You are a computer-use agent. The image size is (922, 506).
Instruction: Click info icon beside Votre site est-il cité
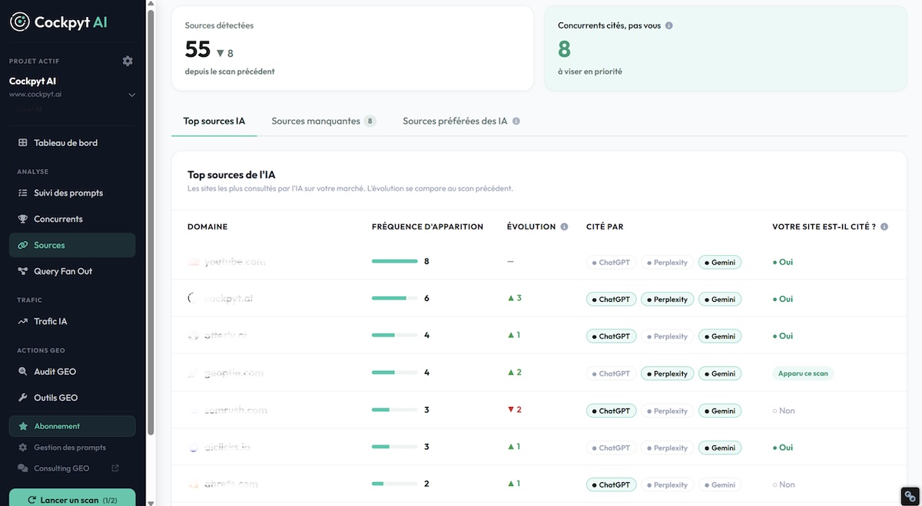[x=884, y=227]
